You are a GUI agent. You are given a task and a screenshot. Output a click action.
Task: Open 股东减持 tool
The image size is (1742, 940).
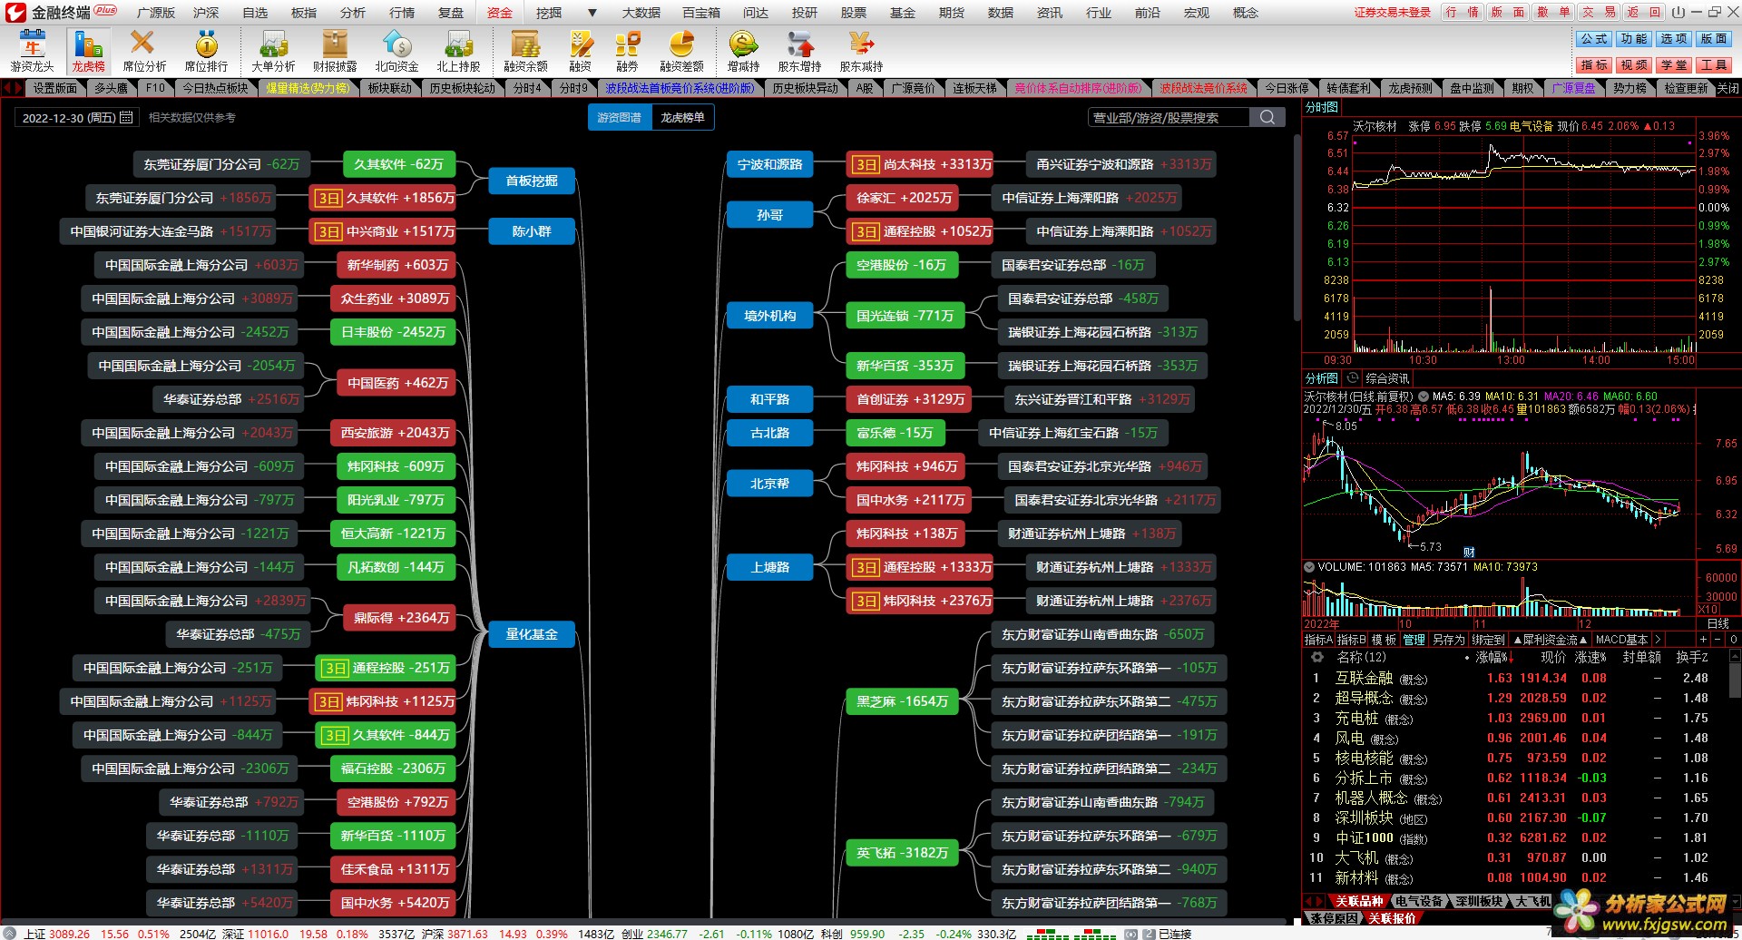(x=861, y=51)
